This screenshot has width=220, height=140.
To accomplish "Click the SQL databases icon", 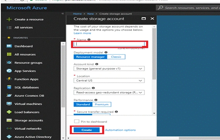I will click(x=9, y=87).
